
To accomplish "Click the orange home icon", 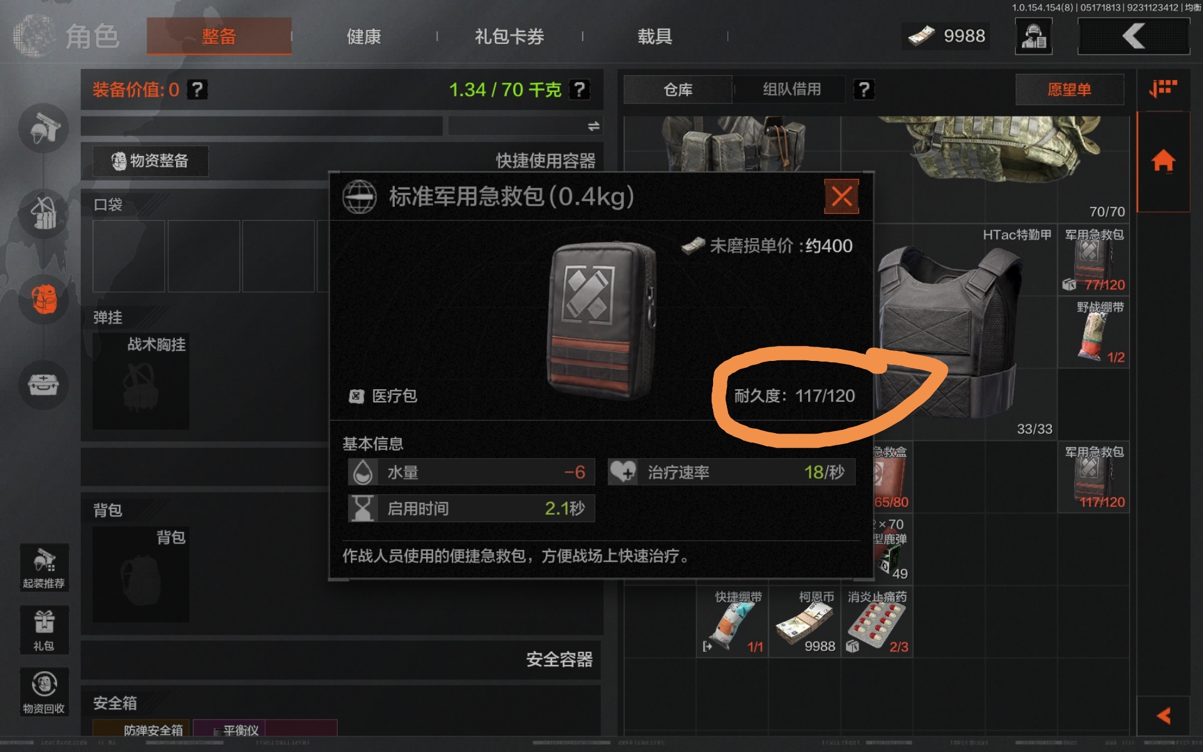I will pos(1163,161).
